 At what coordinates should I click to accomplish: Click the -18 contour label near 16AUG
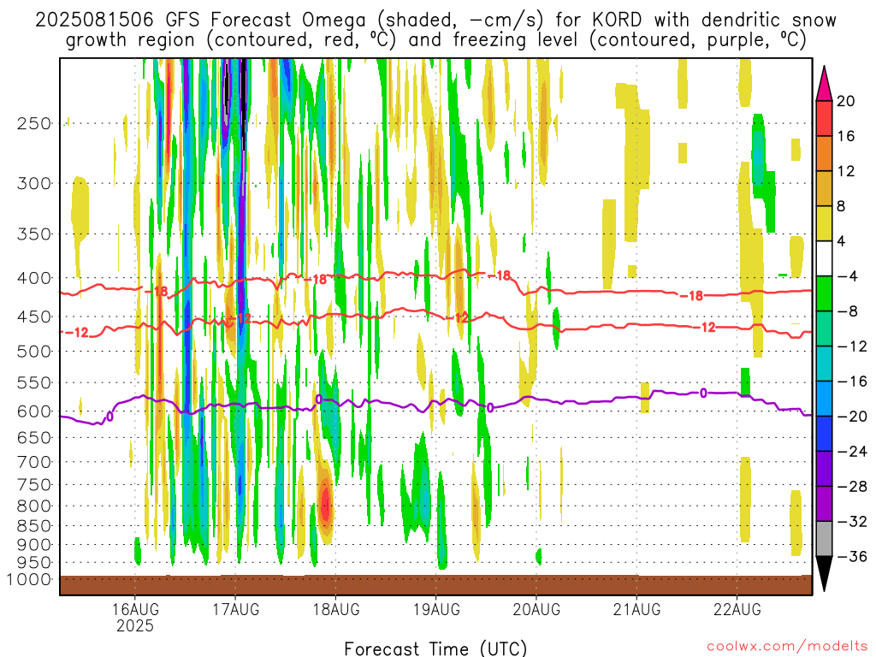click(157, 292)
